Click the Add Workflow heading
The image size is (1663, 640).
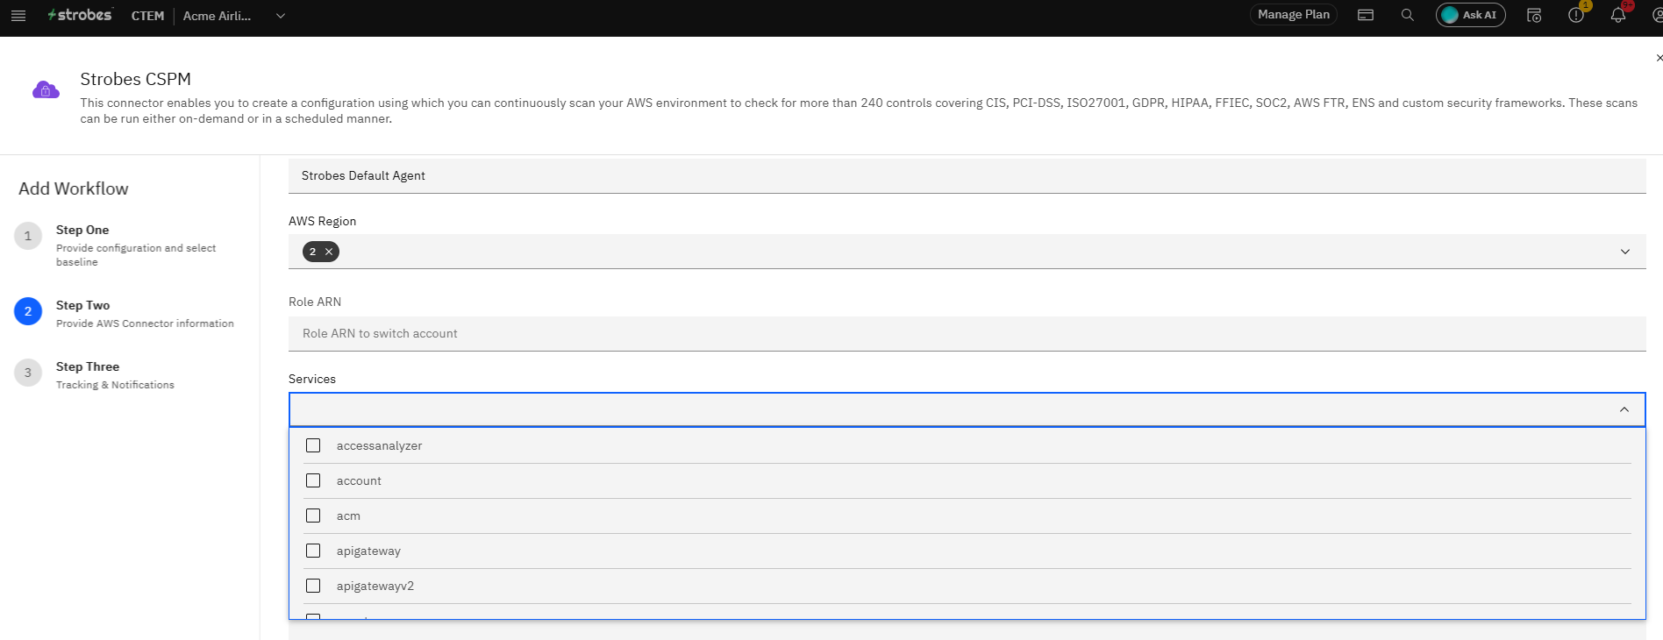point(74,188)
